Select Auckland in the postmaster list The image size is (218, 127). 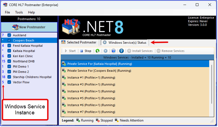(x=20, y=35)
